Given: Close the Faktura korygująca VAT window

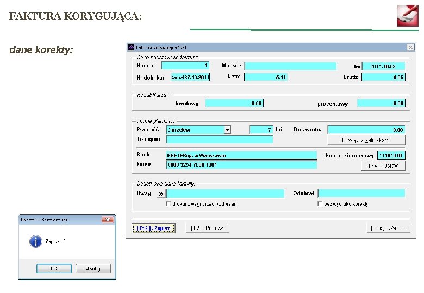Looking at the screenshot, I should click(410, 47).
